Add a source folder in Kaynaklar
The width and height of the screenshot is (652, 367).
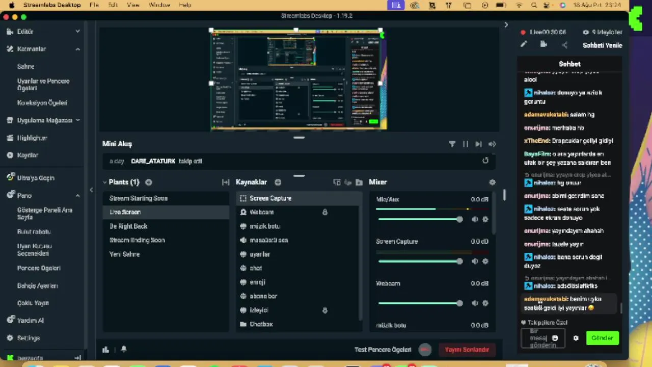359,182
